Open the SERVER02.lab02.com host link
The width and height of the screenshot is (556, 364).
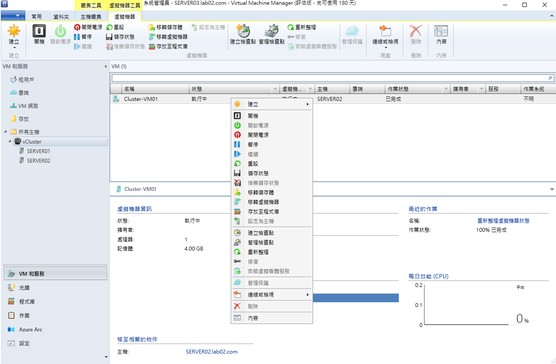[x=212, y=352]
